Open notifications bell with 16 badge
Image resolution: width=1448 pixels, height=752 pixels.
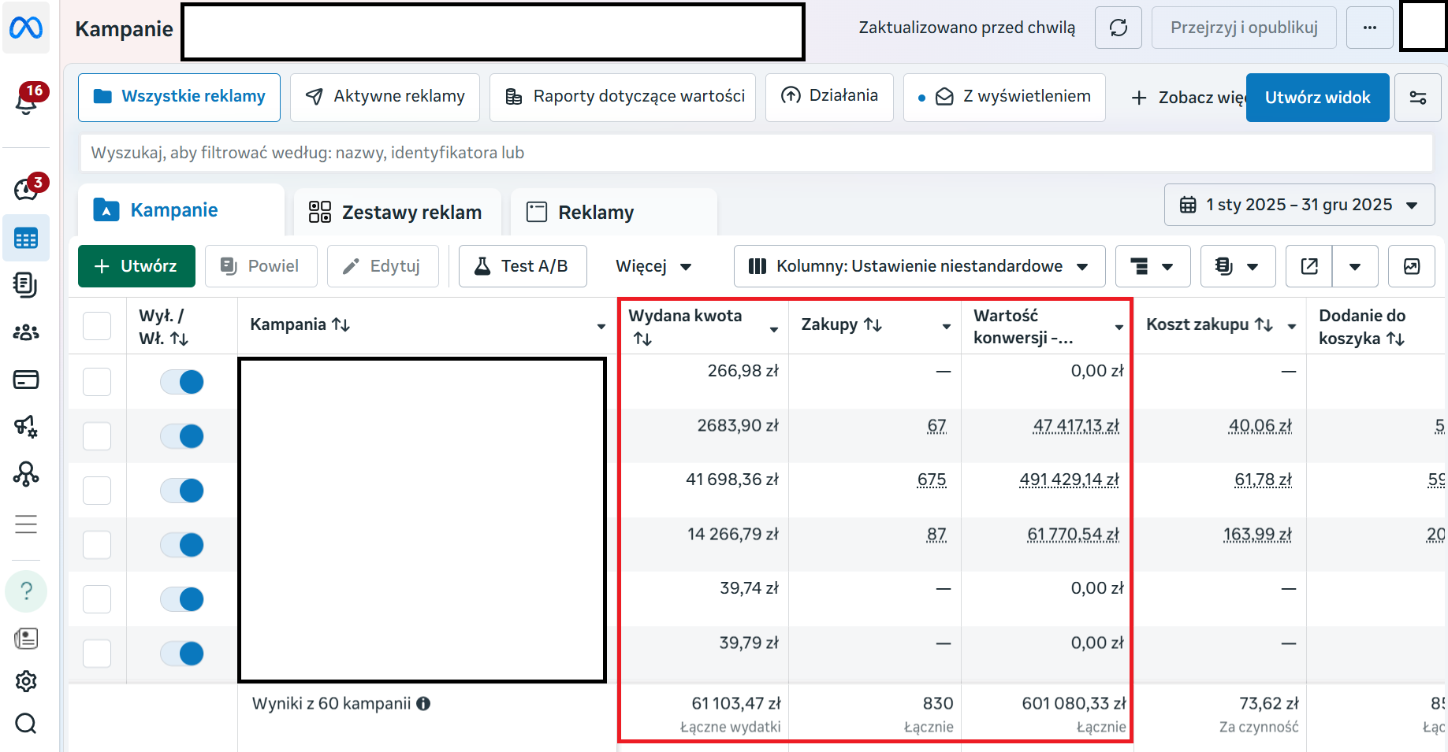26,101
